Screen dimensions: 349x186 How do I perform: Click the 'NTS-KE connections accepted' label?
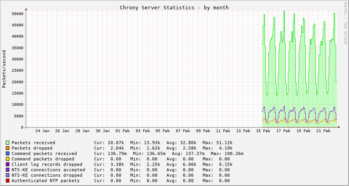[x=48, y=170]
